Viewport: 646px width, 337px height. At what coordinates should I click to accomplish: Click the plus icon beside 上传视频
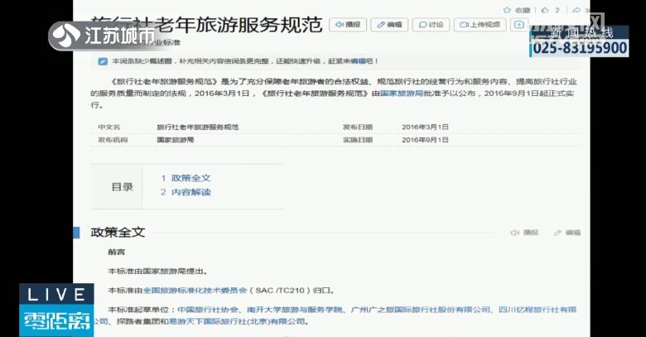click(519, 25)
